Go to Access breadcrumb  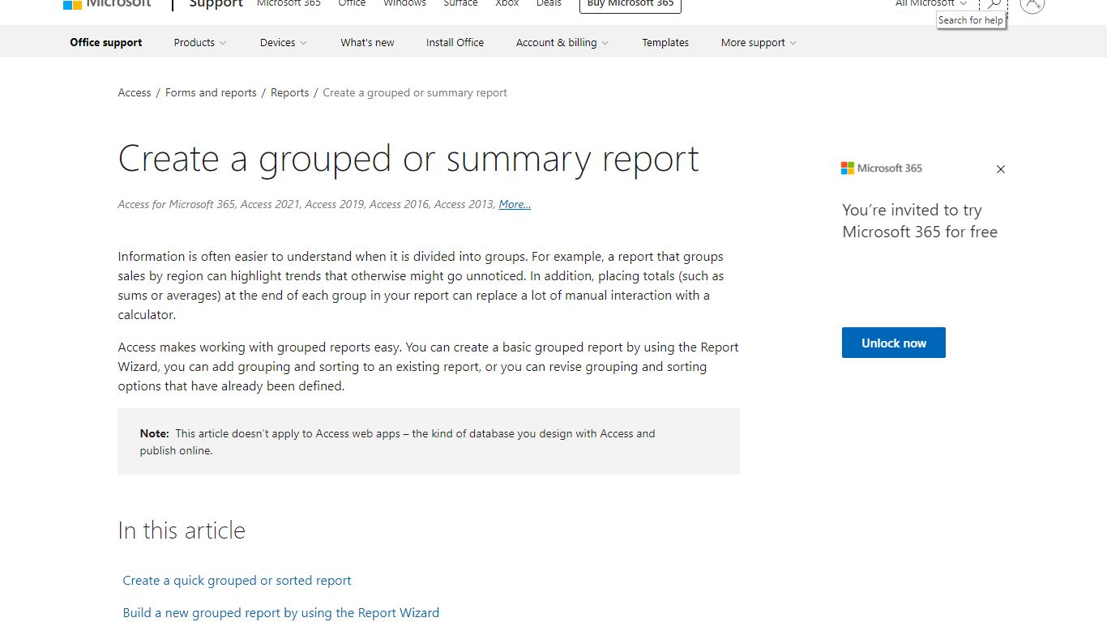(x=135, y=92)
